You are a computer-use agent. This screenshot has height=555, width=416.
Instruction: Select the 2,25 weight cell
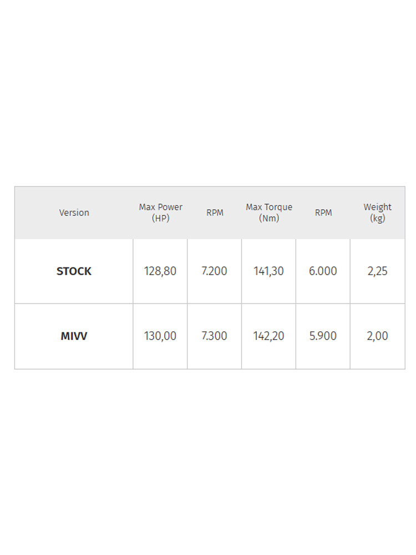click(377, 271)
